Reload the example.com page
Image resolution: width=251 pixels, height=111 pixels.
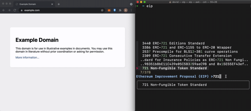pos(15,10)
